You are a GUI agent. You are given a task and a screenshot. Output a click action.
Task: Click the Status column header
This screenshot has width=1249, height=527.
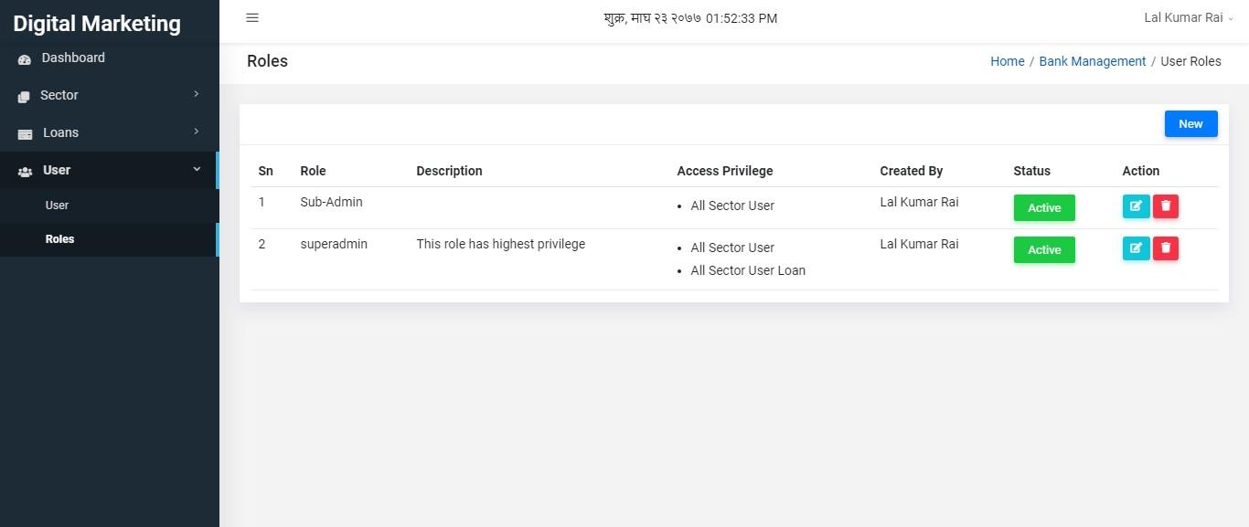1031,171
